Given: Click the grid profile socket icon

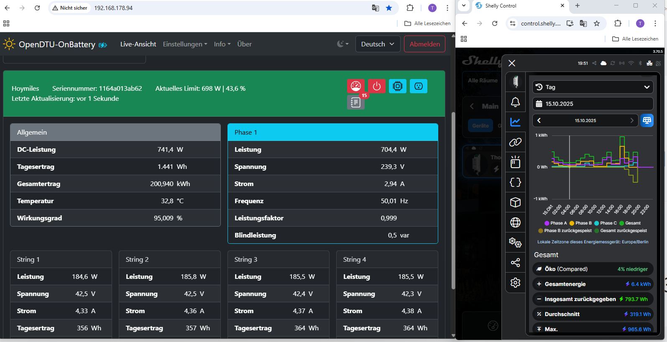Looking at the screenshot, I should [418, 86].
